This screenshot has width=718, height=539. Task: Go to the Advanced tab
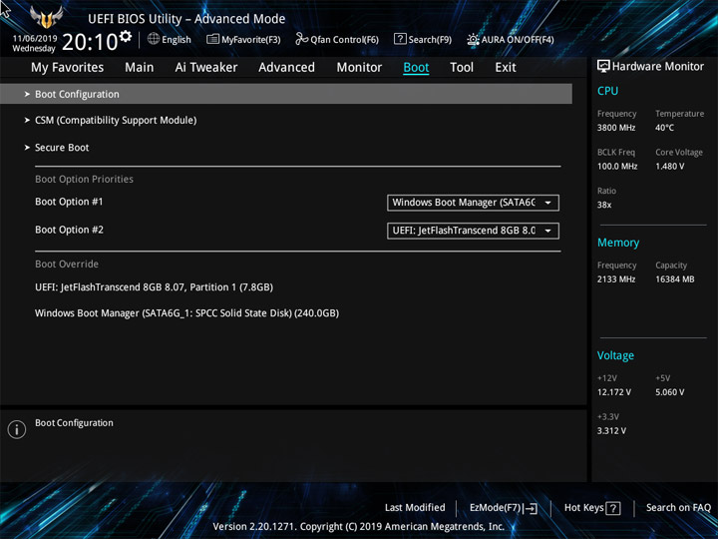pos(286,68)
